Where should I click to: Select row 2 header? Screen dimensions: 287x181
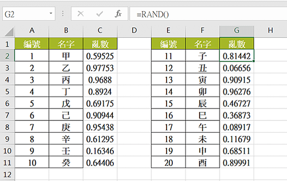tap(7, 56)
